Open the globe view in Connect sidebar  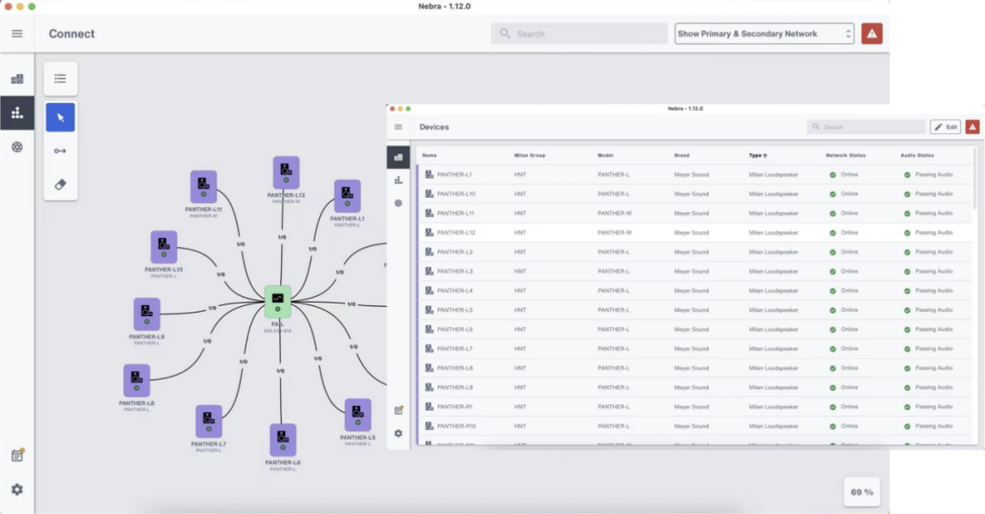point(16,147)
